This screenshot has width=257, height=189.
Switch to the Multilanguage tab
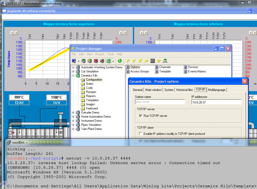point(217,90)
